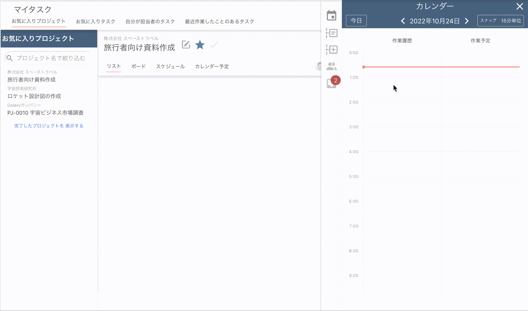Click the add-task plus icon in side rail

tap(332, 49)
